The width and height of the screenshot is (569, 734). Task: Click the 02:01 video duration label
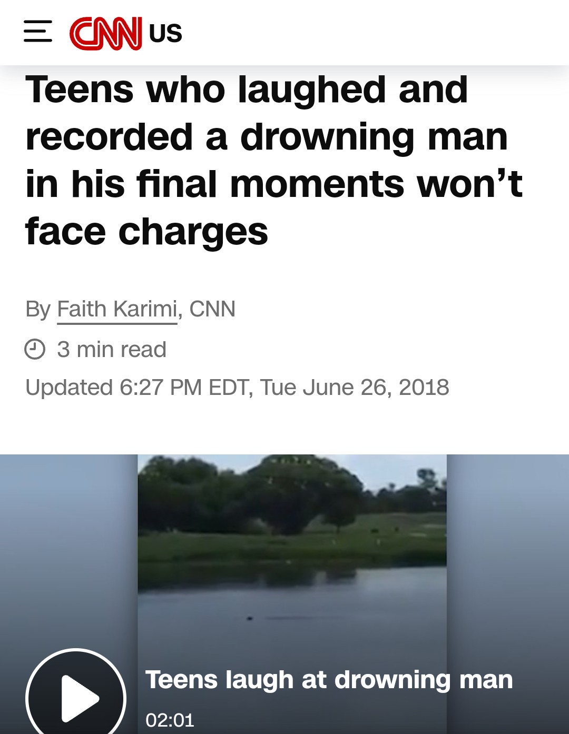170,720
